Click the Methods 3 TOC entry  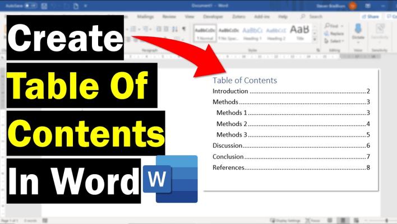293,135
